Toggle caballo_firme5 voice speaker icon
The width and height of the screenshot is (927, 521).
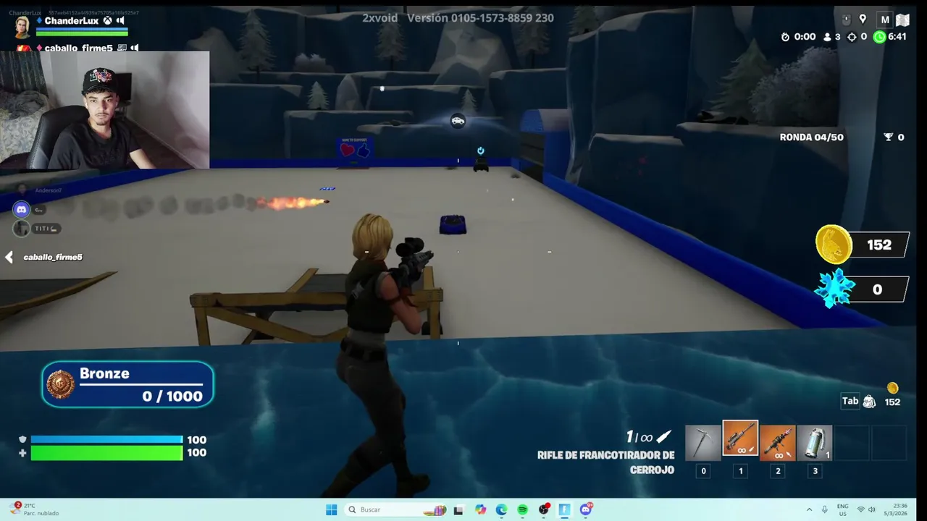[135, 48]
